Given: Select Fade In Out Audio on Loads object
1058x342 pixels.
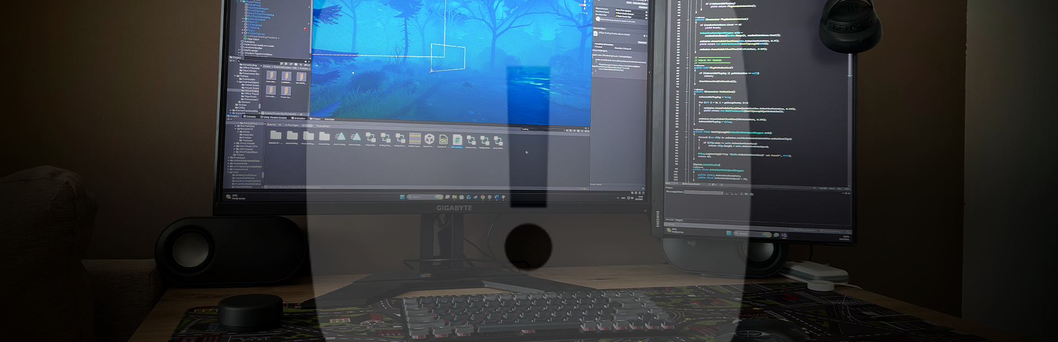Looking at the screenshot, I should [257, 46].
